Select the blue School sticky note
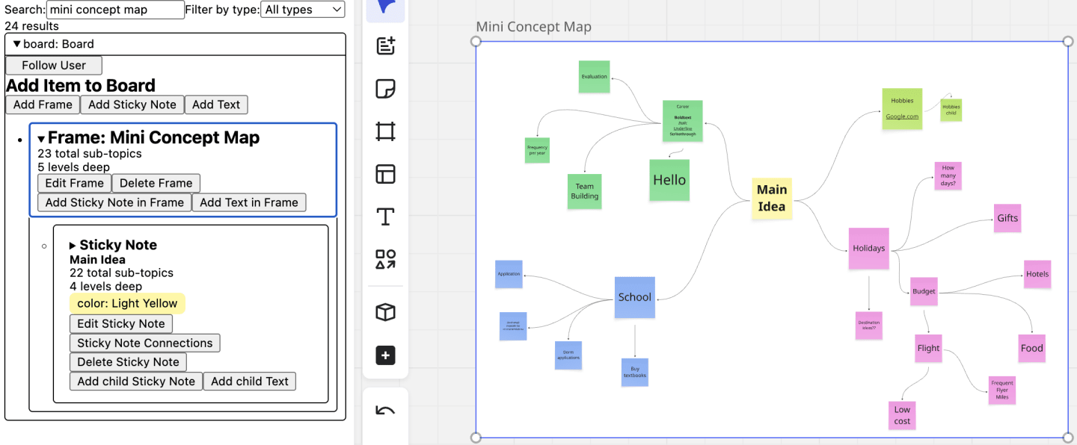Image resolution: width=1077 pixels, height=445 pixels. coord(635,297)
